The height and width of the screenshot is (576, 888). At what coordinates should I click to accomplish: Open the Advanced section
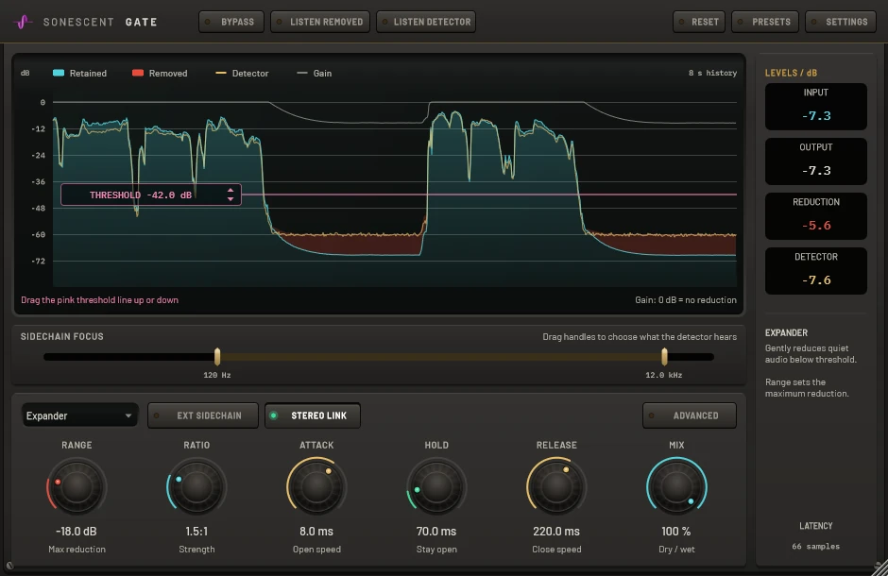tap(690, 415)
